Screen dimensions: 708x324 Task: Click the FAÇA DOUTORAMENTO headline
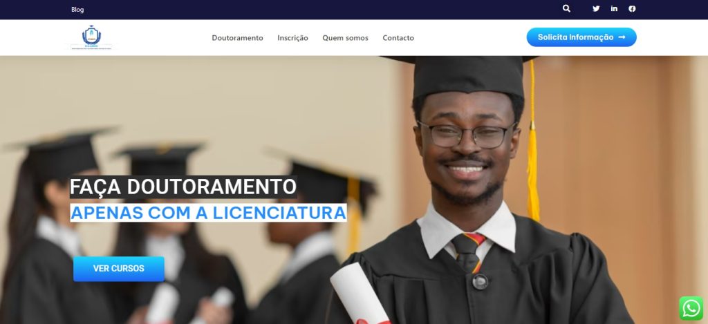point(183,187)
